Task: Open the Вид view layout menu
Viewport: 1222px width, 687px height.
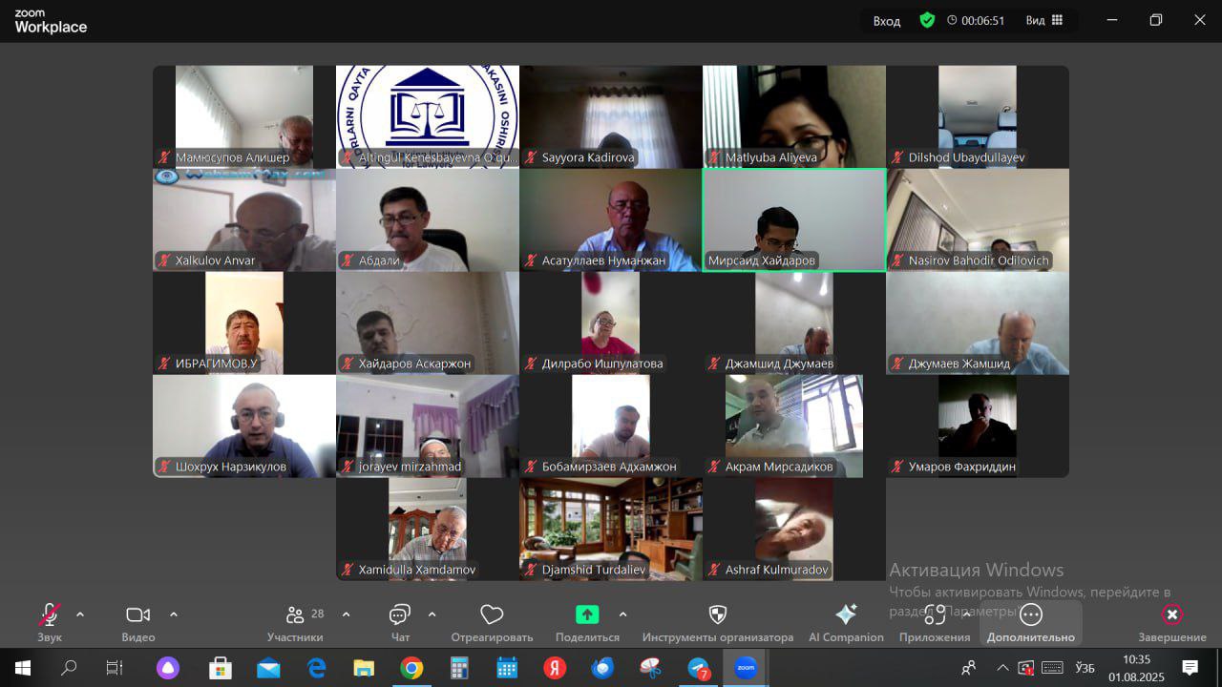Action: point(1043,20)
